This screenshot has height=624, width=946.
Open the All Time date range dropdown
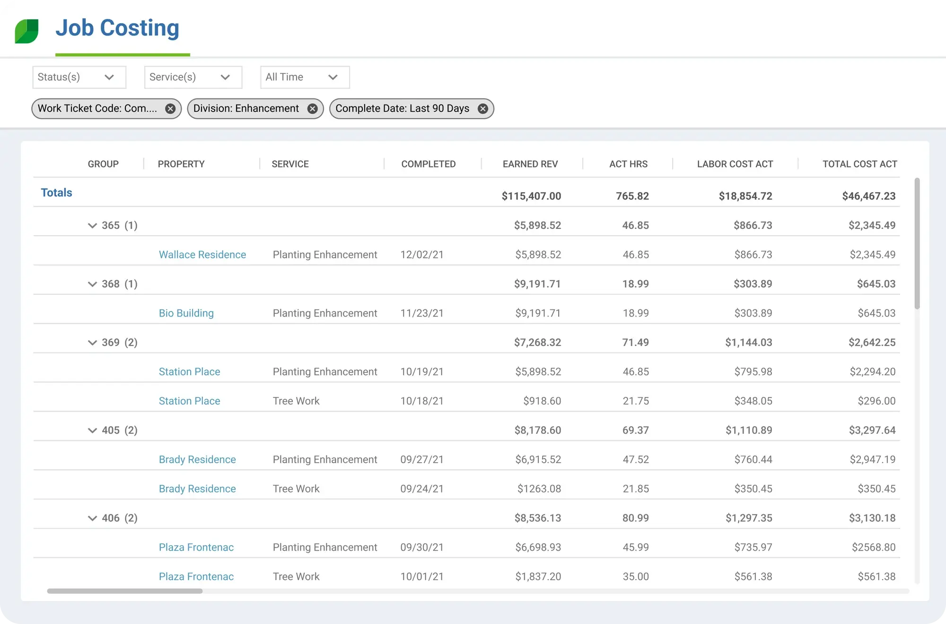304,77
